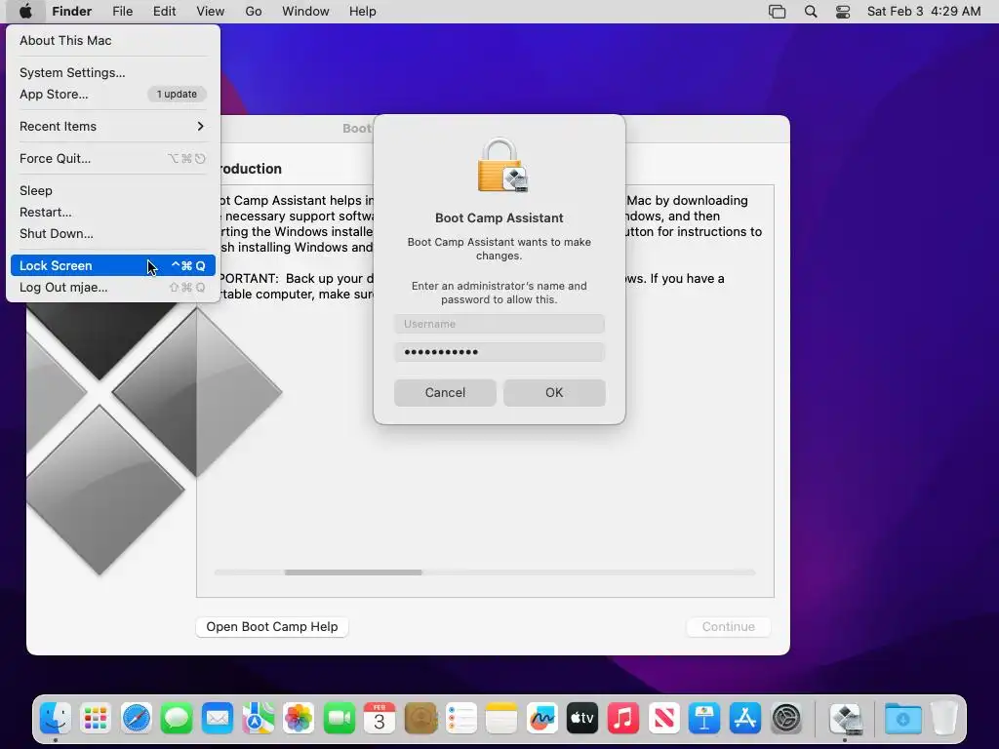
Task: Select App Store... menu entry
Action: pyautogui.click(x=113, y=95)
